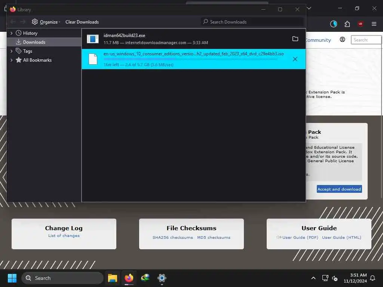Open Firefox extensions puzzle icon
The image size is (383, 287).
347,24
